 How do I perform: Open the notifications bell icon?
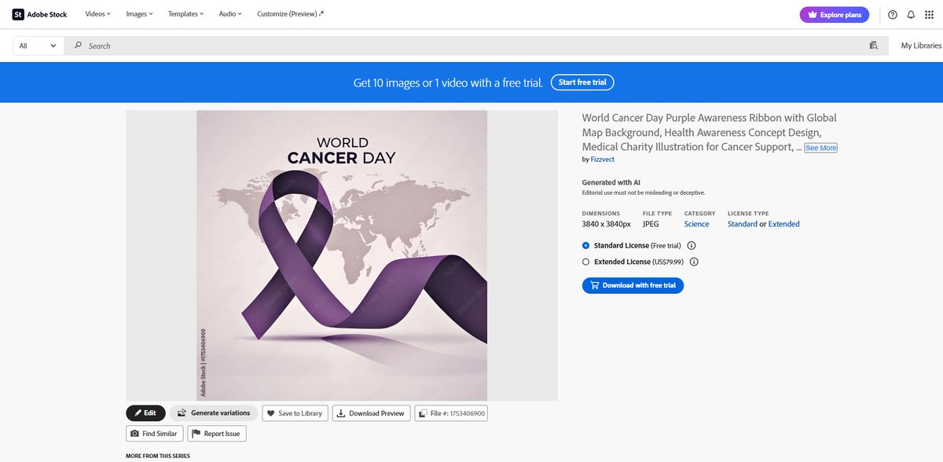pos(912,14)
